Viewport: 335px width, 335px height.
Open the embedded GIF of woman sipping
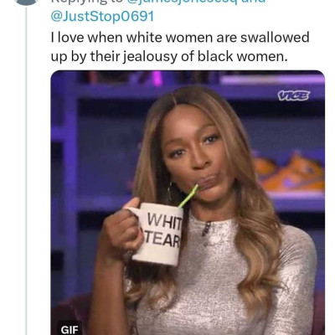[x=188, y=203]
